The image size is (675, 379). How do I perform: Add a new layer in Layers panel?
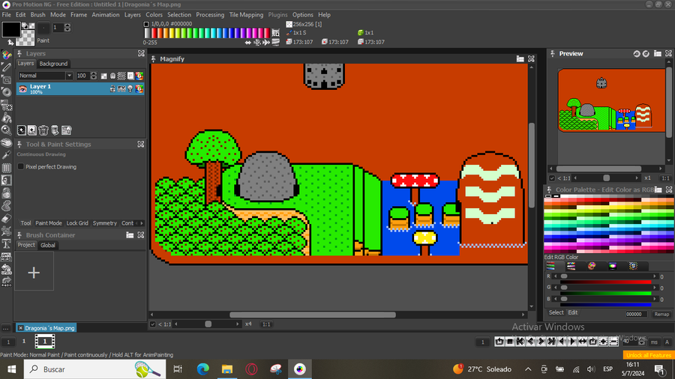(x=21, y=130)
